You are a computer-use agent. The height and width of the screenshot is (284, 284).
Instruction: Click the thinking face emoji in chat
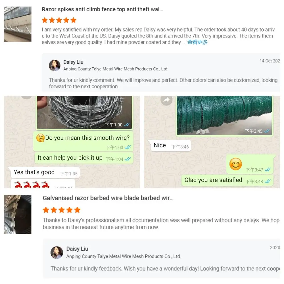coord(40,138)
